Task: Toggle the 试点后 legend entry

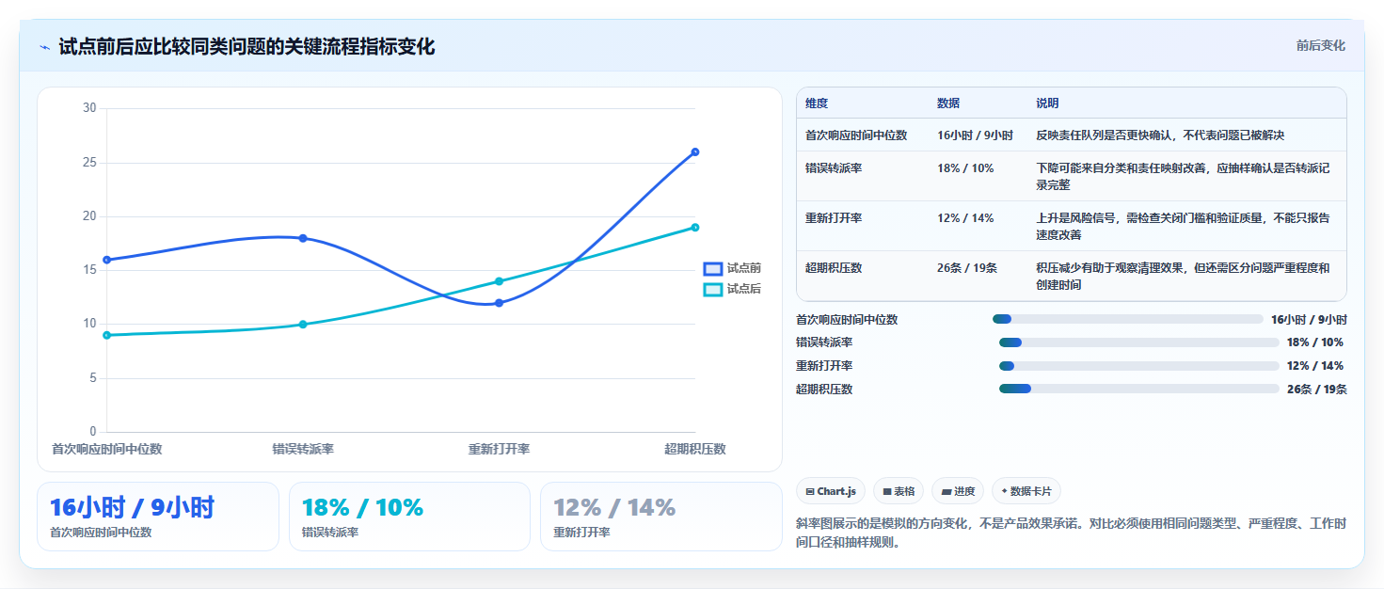Action: click(733, 289)
